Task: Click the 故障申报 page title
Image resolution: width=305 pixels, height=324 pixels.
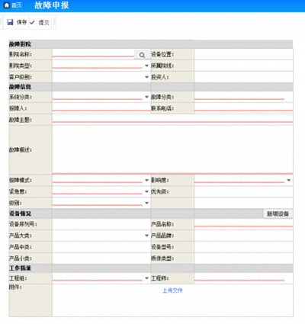Action: tap(52, 5)
